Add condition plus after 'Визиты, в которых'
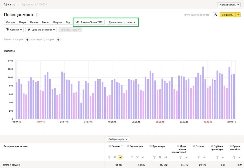The width and height of the screenshot is (244, 168). pyautogui.click(x=27, y=40)
